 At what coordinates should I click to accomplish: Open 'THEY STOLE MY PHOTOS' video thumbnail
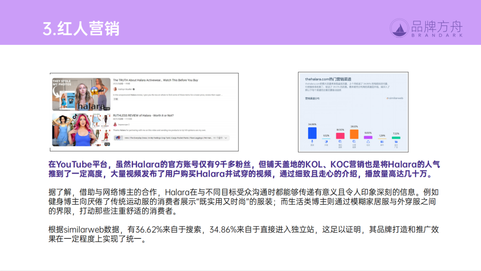[82, 94]
